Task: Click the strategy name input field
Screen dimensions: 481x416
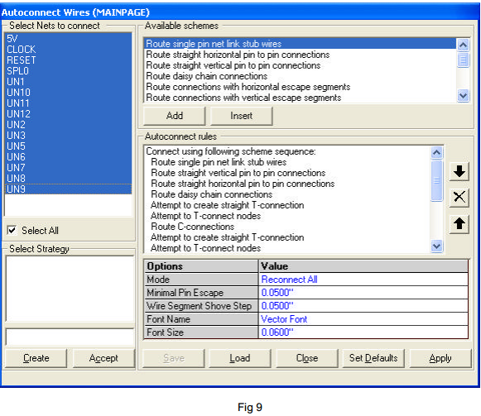Action: click(70, 337)
